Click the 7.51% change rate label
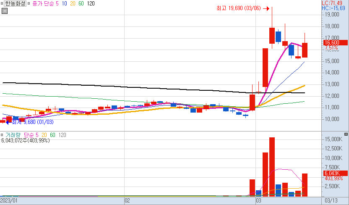Screen dimensions: 349x205 pyautogui.click(x=331, y=48)
